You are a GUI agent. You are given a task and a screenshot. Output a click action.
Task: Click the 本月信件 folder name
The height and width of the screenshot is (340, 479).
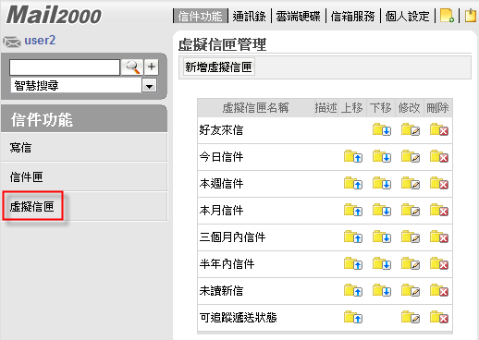221,211
